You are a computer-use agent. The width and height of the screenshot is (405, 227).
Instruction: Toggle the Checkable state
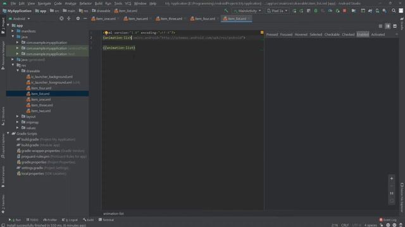[332, 35]
